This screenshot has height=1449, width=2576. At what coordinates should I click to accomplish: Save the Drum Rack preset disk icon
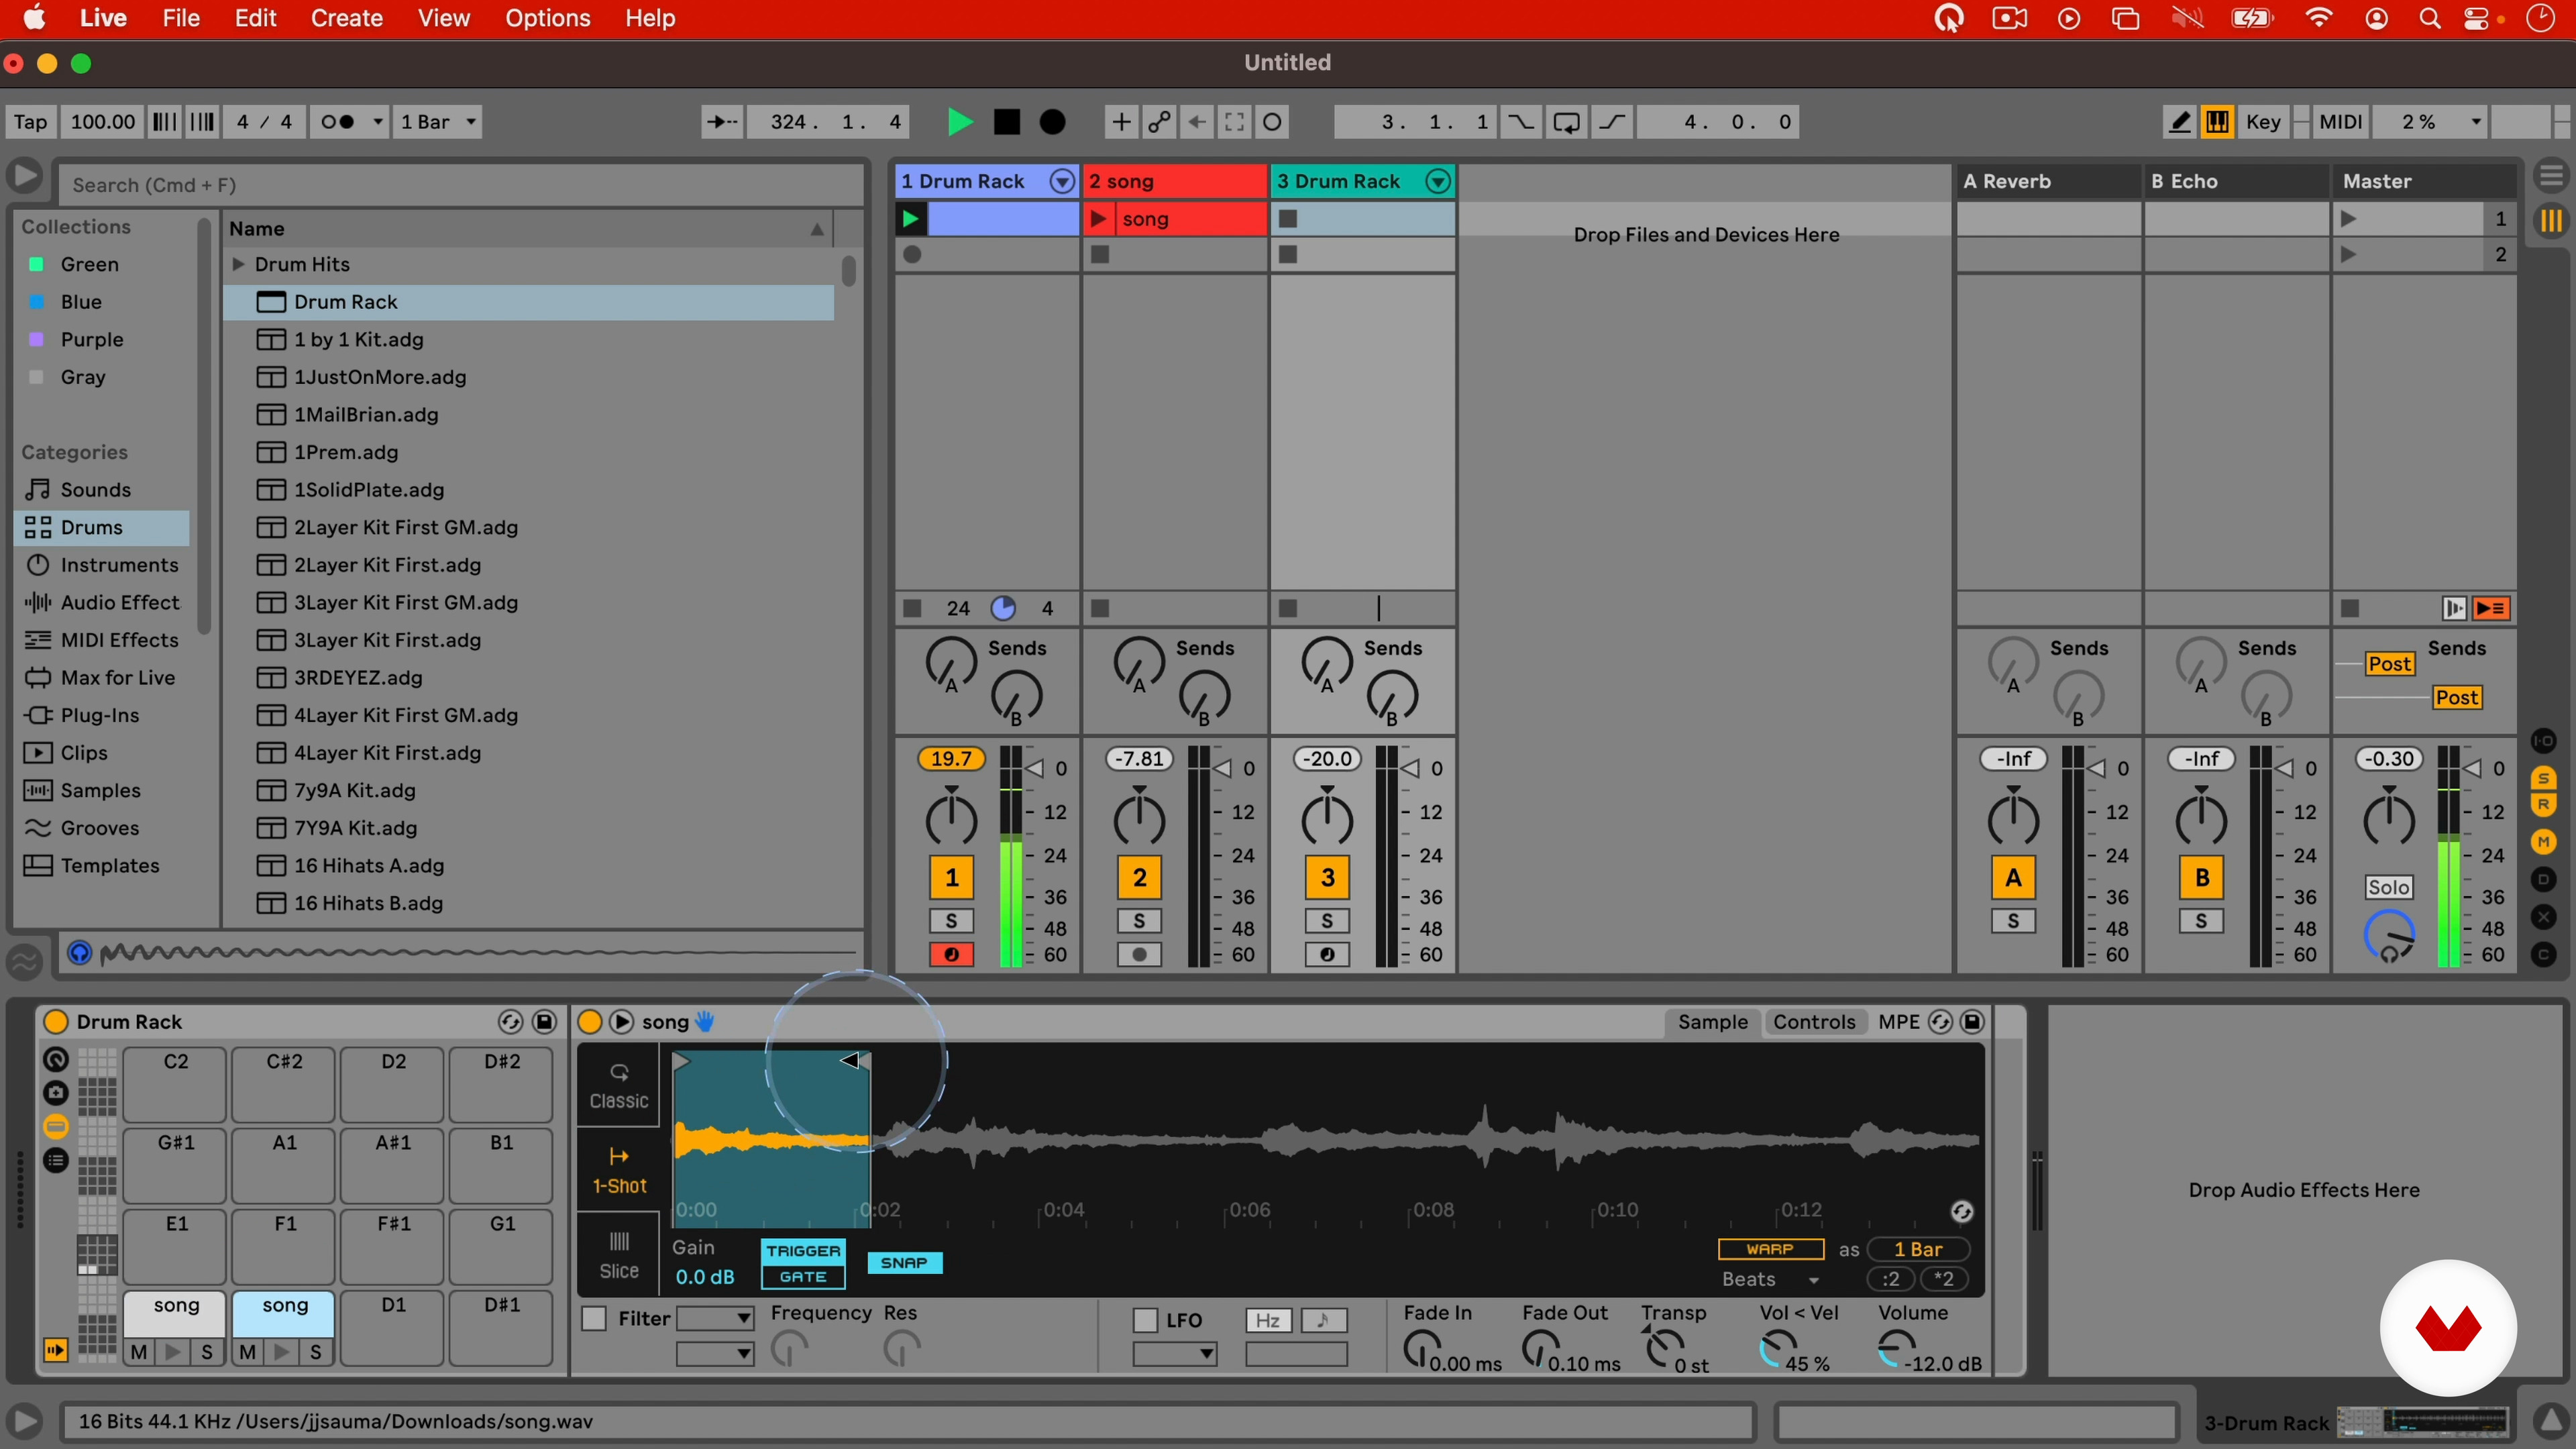pos(545,1022)
